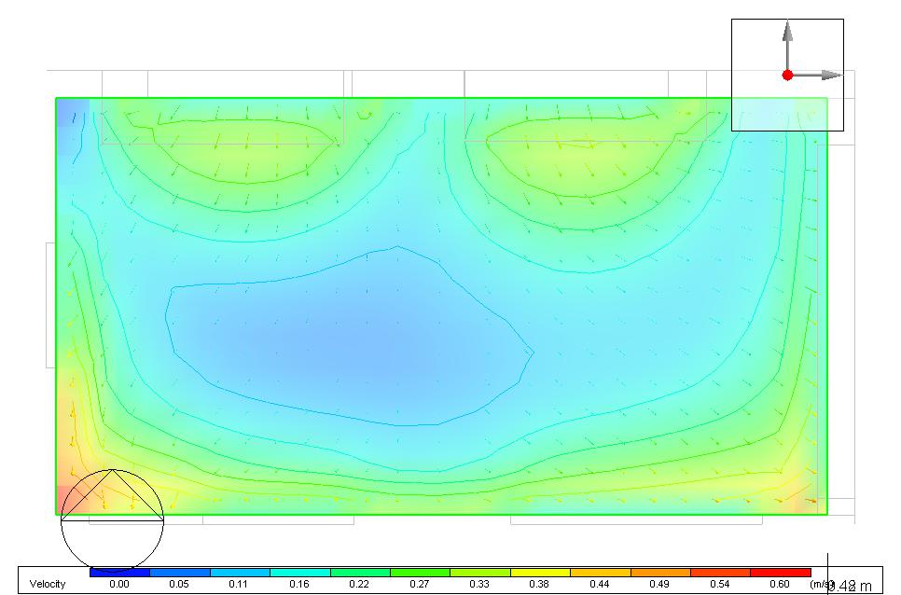The height and width of the screenshot is (595, 901).
Task: Select the cyan legend swatch starting at 0.16
Action: coord(300,573)
